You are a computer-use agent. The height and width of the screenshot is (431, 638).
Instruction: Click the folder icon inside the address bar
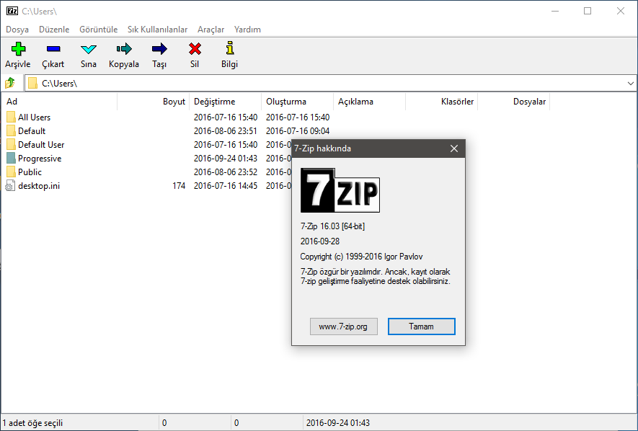(x=33, y=83)
